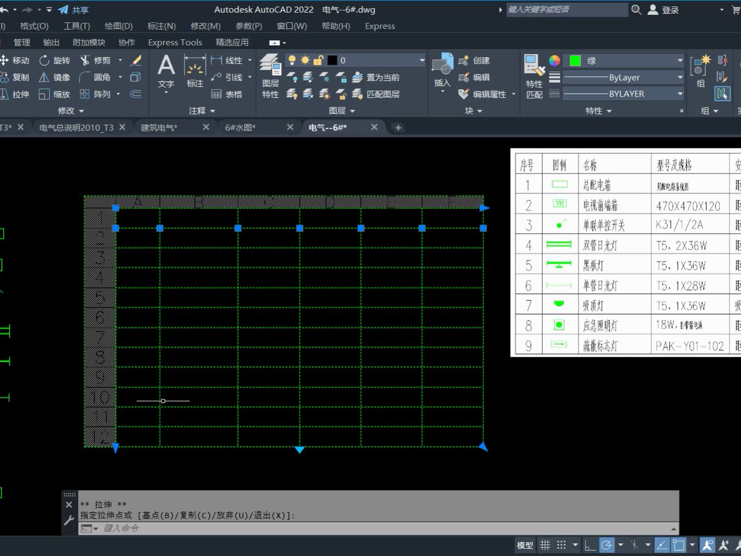Select the Stretch (拉伸) tool
The height and width of the screenshot is (556, 741).
[x=15, y=94]
